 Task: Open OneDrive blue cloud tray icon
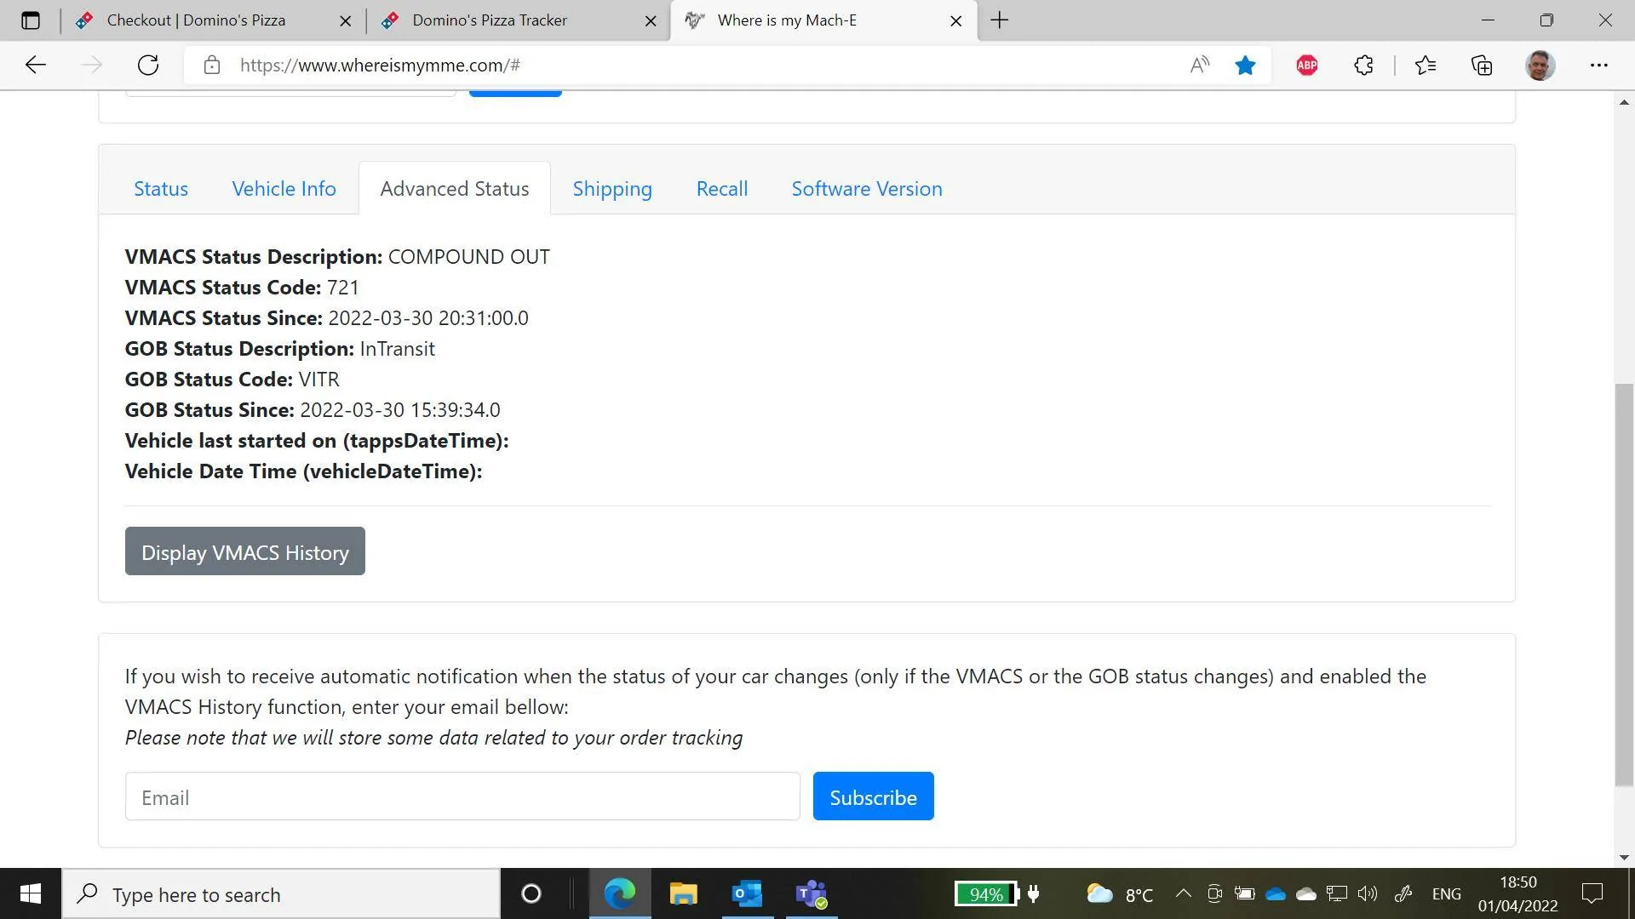pos(1275,893)
